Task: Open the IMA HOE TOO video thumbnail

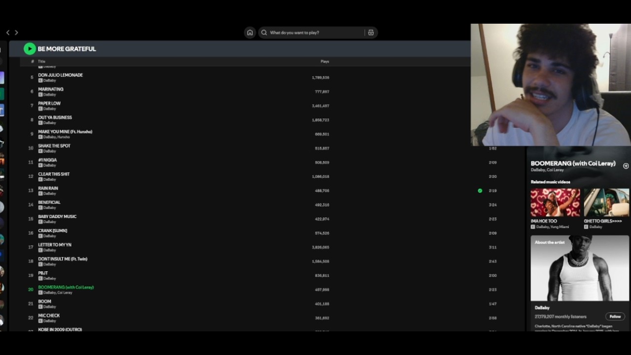Action: [555, 203]
